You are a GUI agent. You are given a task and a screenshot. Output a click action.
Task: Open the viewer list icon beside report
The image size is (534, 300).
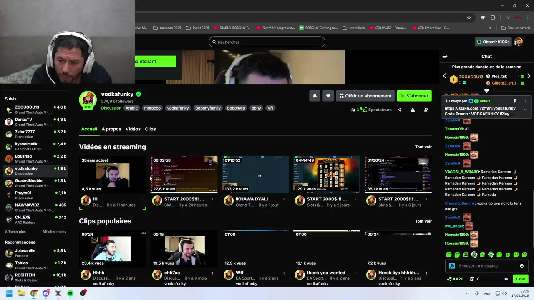(426, 110)
